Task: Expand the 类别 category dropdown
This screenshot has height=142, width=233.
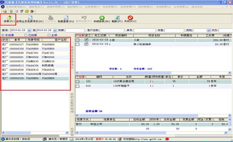Action: pyautogui.click(x=209, y=31)
